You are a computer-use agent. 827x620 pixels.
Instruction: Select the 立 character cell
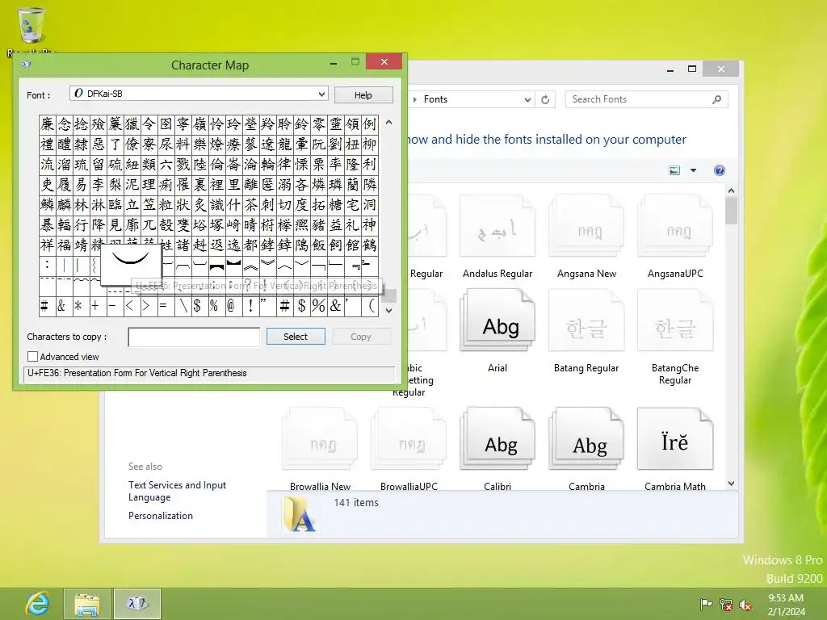[x=132, y=204]
